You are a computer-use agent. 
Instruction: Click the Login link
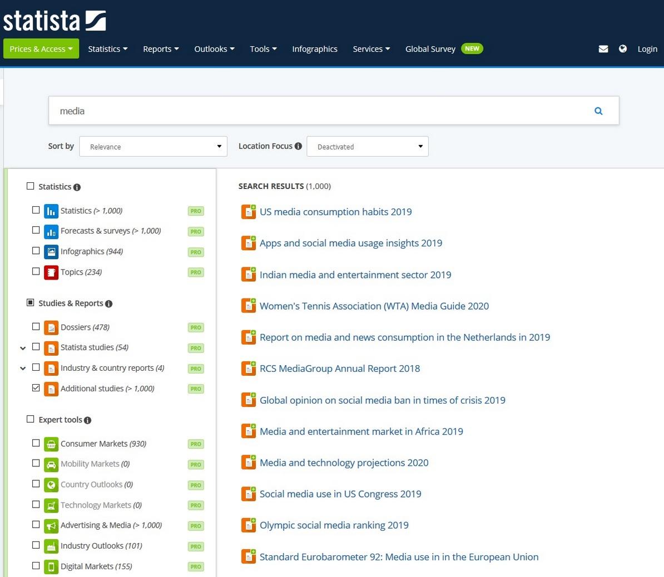pos(647,49)
